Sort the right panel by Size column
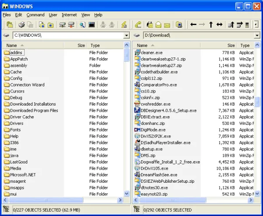The height and width of the screenshot is (216, 263). pos(231,46)
